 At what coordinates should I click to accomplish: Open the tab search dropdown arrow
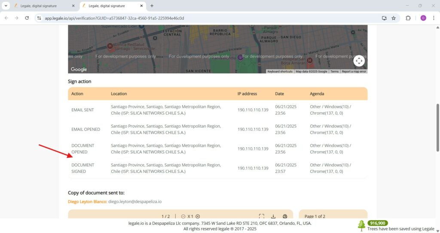click(6, 6)
